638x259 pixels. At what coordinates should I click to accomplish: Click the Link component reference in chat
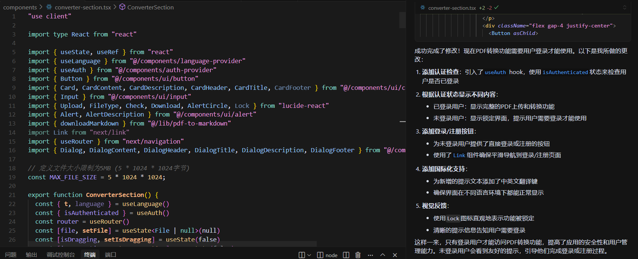click(459, 155)
